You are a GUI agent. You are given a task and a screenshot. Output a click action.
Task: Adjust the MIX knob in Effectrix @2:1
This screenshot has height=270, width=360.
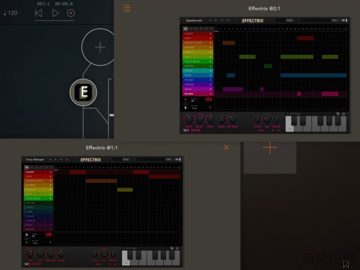[267, 119]
